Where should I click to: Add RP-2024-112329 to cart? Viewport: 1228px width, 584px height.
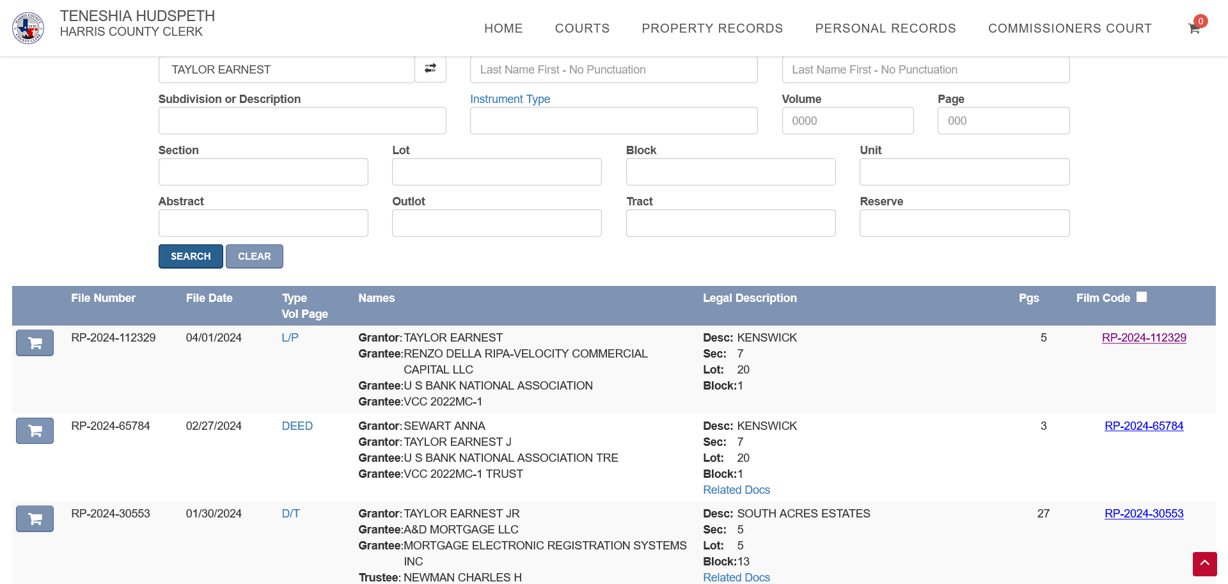tap(35, 343)
